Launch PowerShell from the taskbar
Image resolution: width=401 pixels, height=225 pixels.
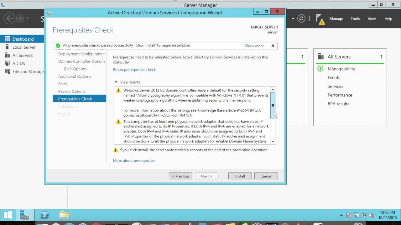tap(45, 215)
